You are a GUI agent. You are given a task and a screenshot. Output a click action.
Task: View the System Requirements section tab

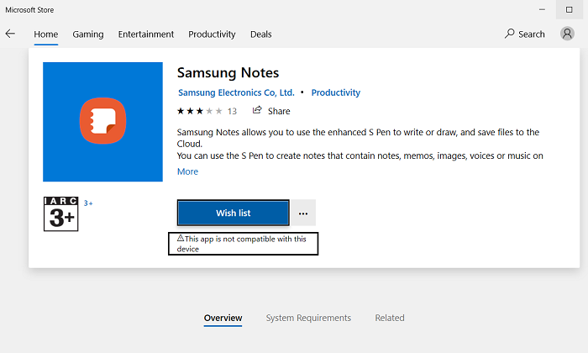pyautogui.click(x=308, y=318)
